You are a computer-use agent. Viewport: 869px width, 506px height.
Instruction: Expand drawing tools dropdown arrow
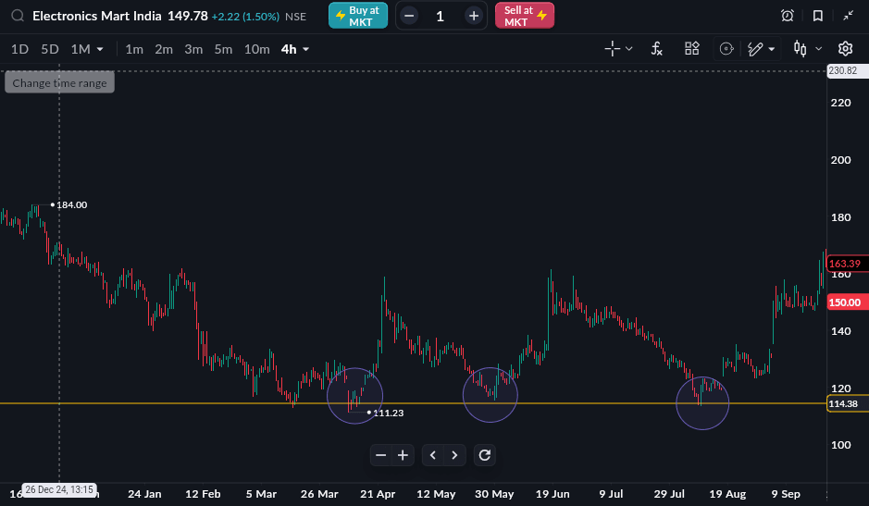772,49
